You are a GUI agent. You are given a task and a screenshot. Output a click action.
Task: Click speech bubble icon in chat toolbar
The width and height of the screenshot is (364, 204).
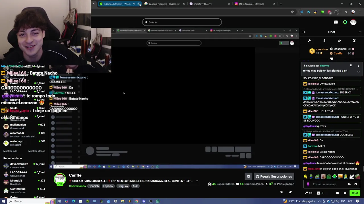click(339, 41)
